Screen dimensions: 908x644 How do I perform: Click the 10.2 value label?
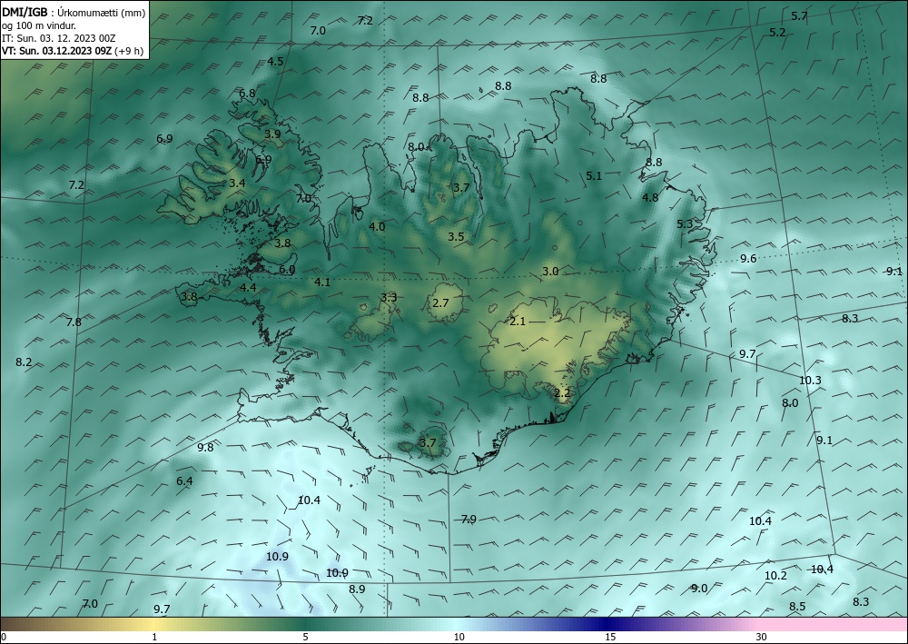[776, 575]
